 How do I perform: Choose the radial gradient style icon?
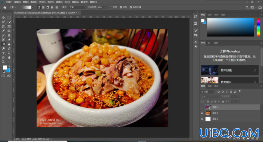tap(43, 7)
